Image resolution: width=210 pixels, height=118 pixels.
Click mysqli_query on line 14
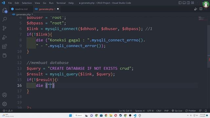point(64,74)
